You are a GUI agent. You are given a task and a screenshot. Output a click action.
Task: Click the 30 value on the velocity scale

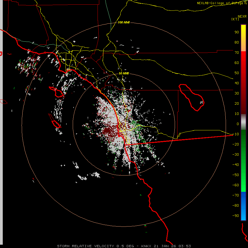[237, 93]
